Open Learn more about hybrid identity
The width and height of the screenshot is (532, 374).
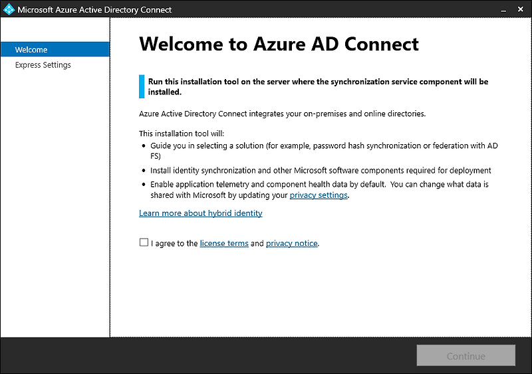point(201,213)
